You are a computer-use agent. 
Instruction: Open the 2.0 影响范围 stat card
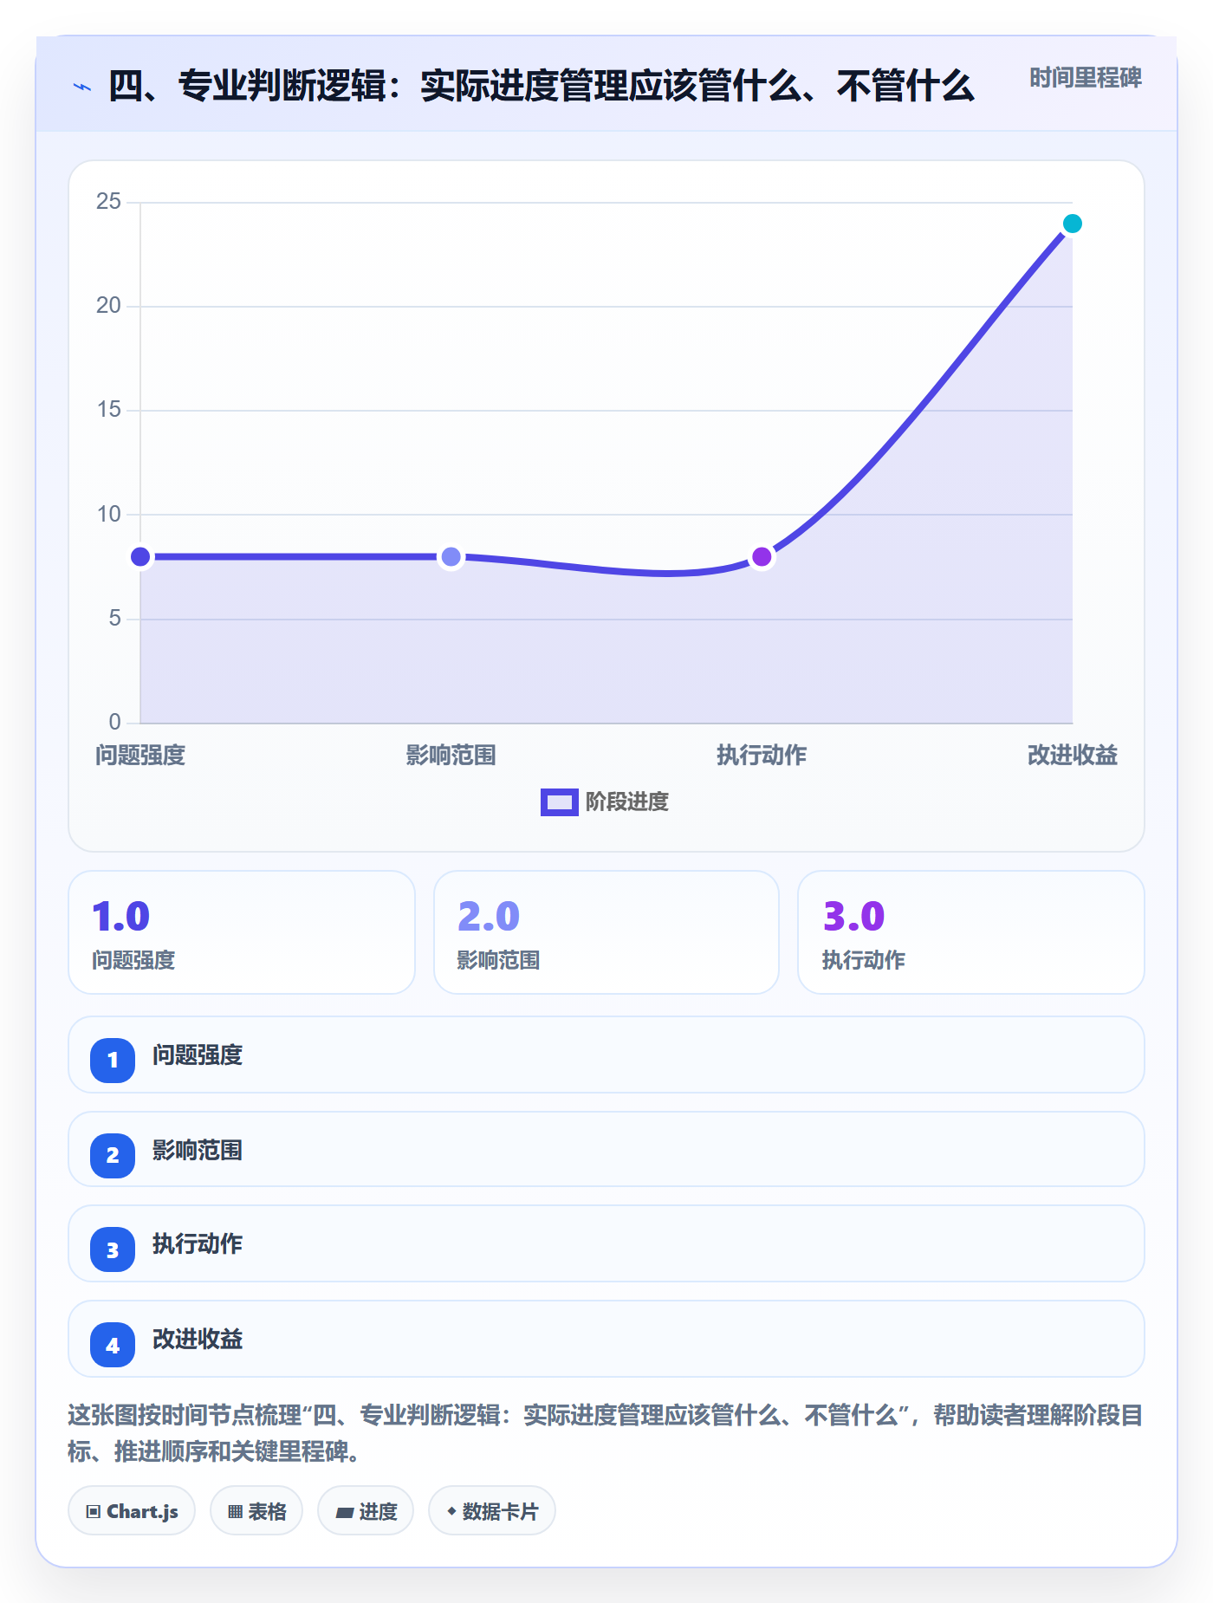(606, 932)
